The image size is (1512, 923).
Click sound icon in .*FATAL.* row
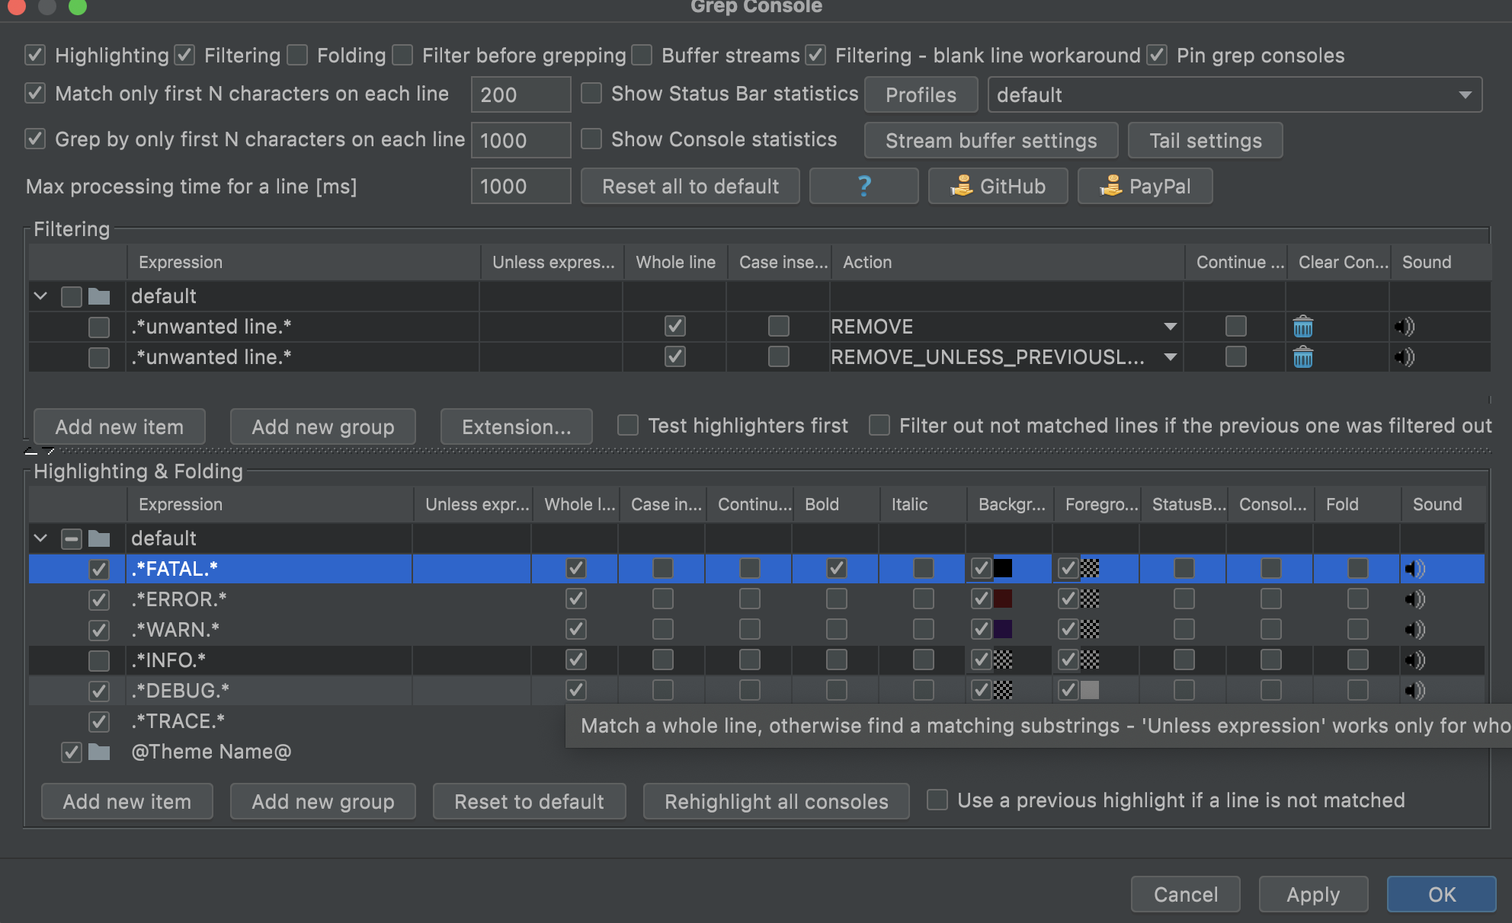point(1414,569)
